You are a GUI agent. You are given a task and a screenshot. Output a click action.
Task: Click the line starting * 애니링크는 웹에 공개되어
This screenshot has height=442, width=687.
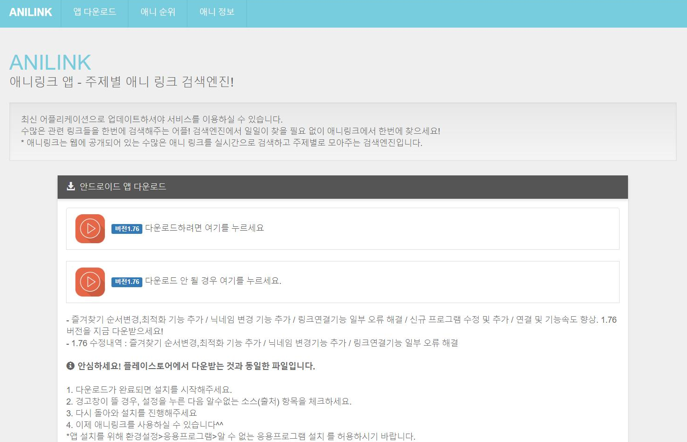pos(222,143)
